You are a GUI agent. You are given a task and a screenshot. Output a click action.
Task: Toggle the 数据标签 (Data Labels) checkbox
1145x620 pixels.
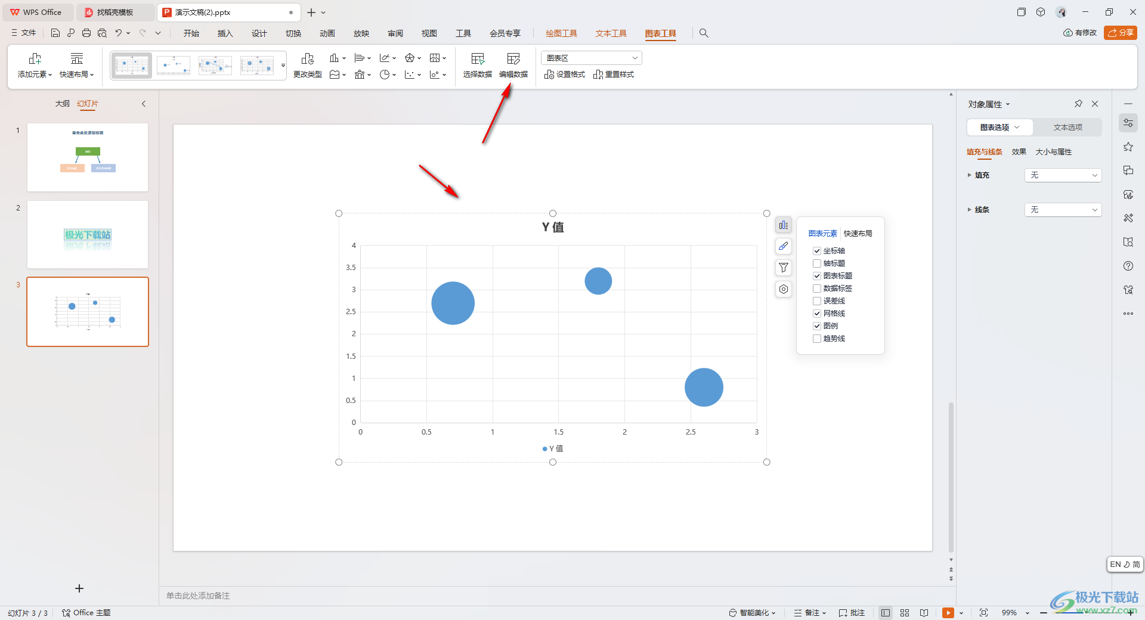(817, 289)
